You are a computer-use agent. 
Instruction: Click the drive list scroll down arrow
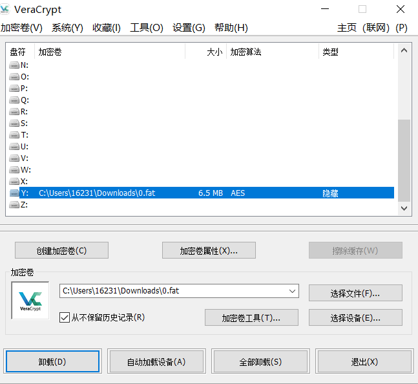[404, 208]
